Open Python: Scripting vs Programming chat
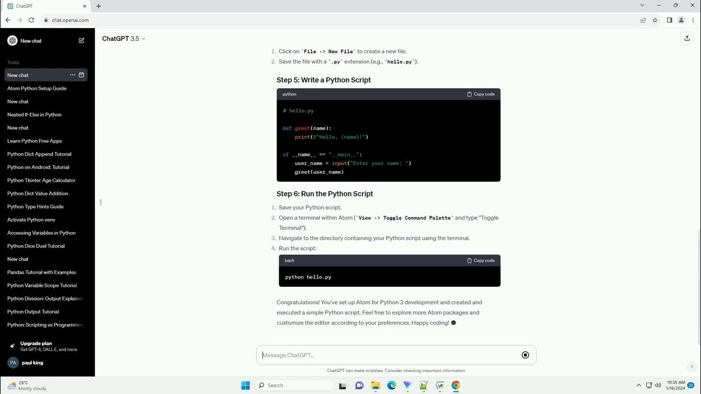The width and height of the screenshot is (701, 394). [x=46, y=325]
